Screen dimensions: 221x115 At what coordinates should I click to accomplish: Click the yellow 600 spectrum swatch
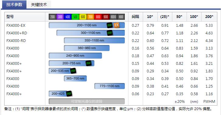83,17
